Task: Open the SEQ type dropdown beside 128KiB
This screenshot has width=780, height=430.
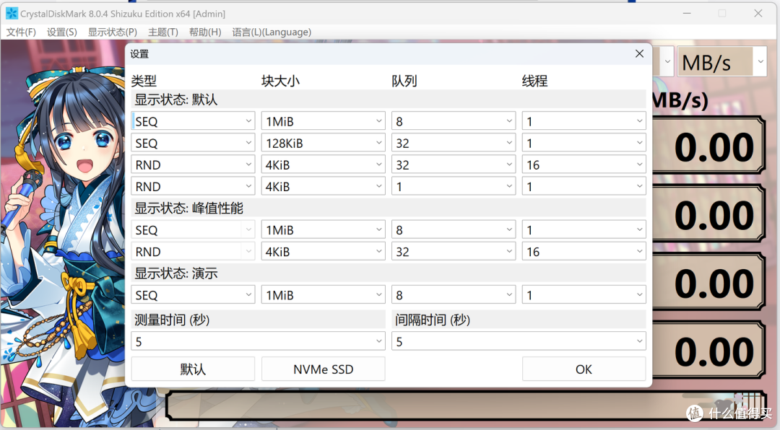Action: (193, 143)
